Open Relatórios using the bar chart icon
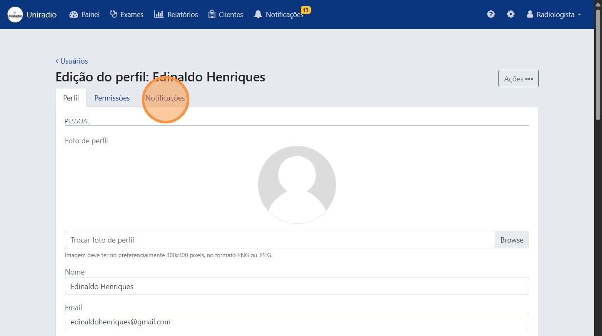Image resolution: width=602 pixels, height=336 pixels. [158, 14]
